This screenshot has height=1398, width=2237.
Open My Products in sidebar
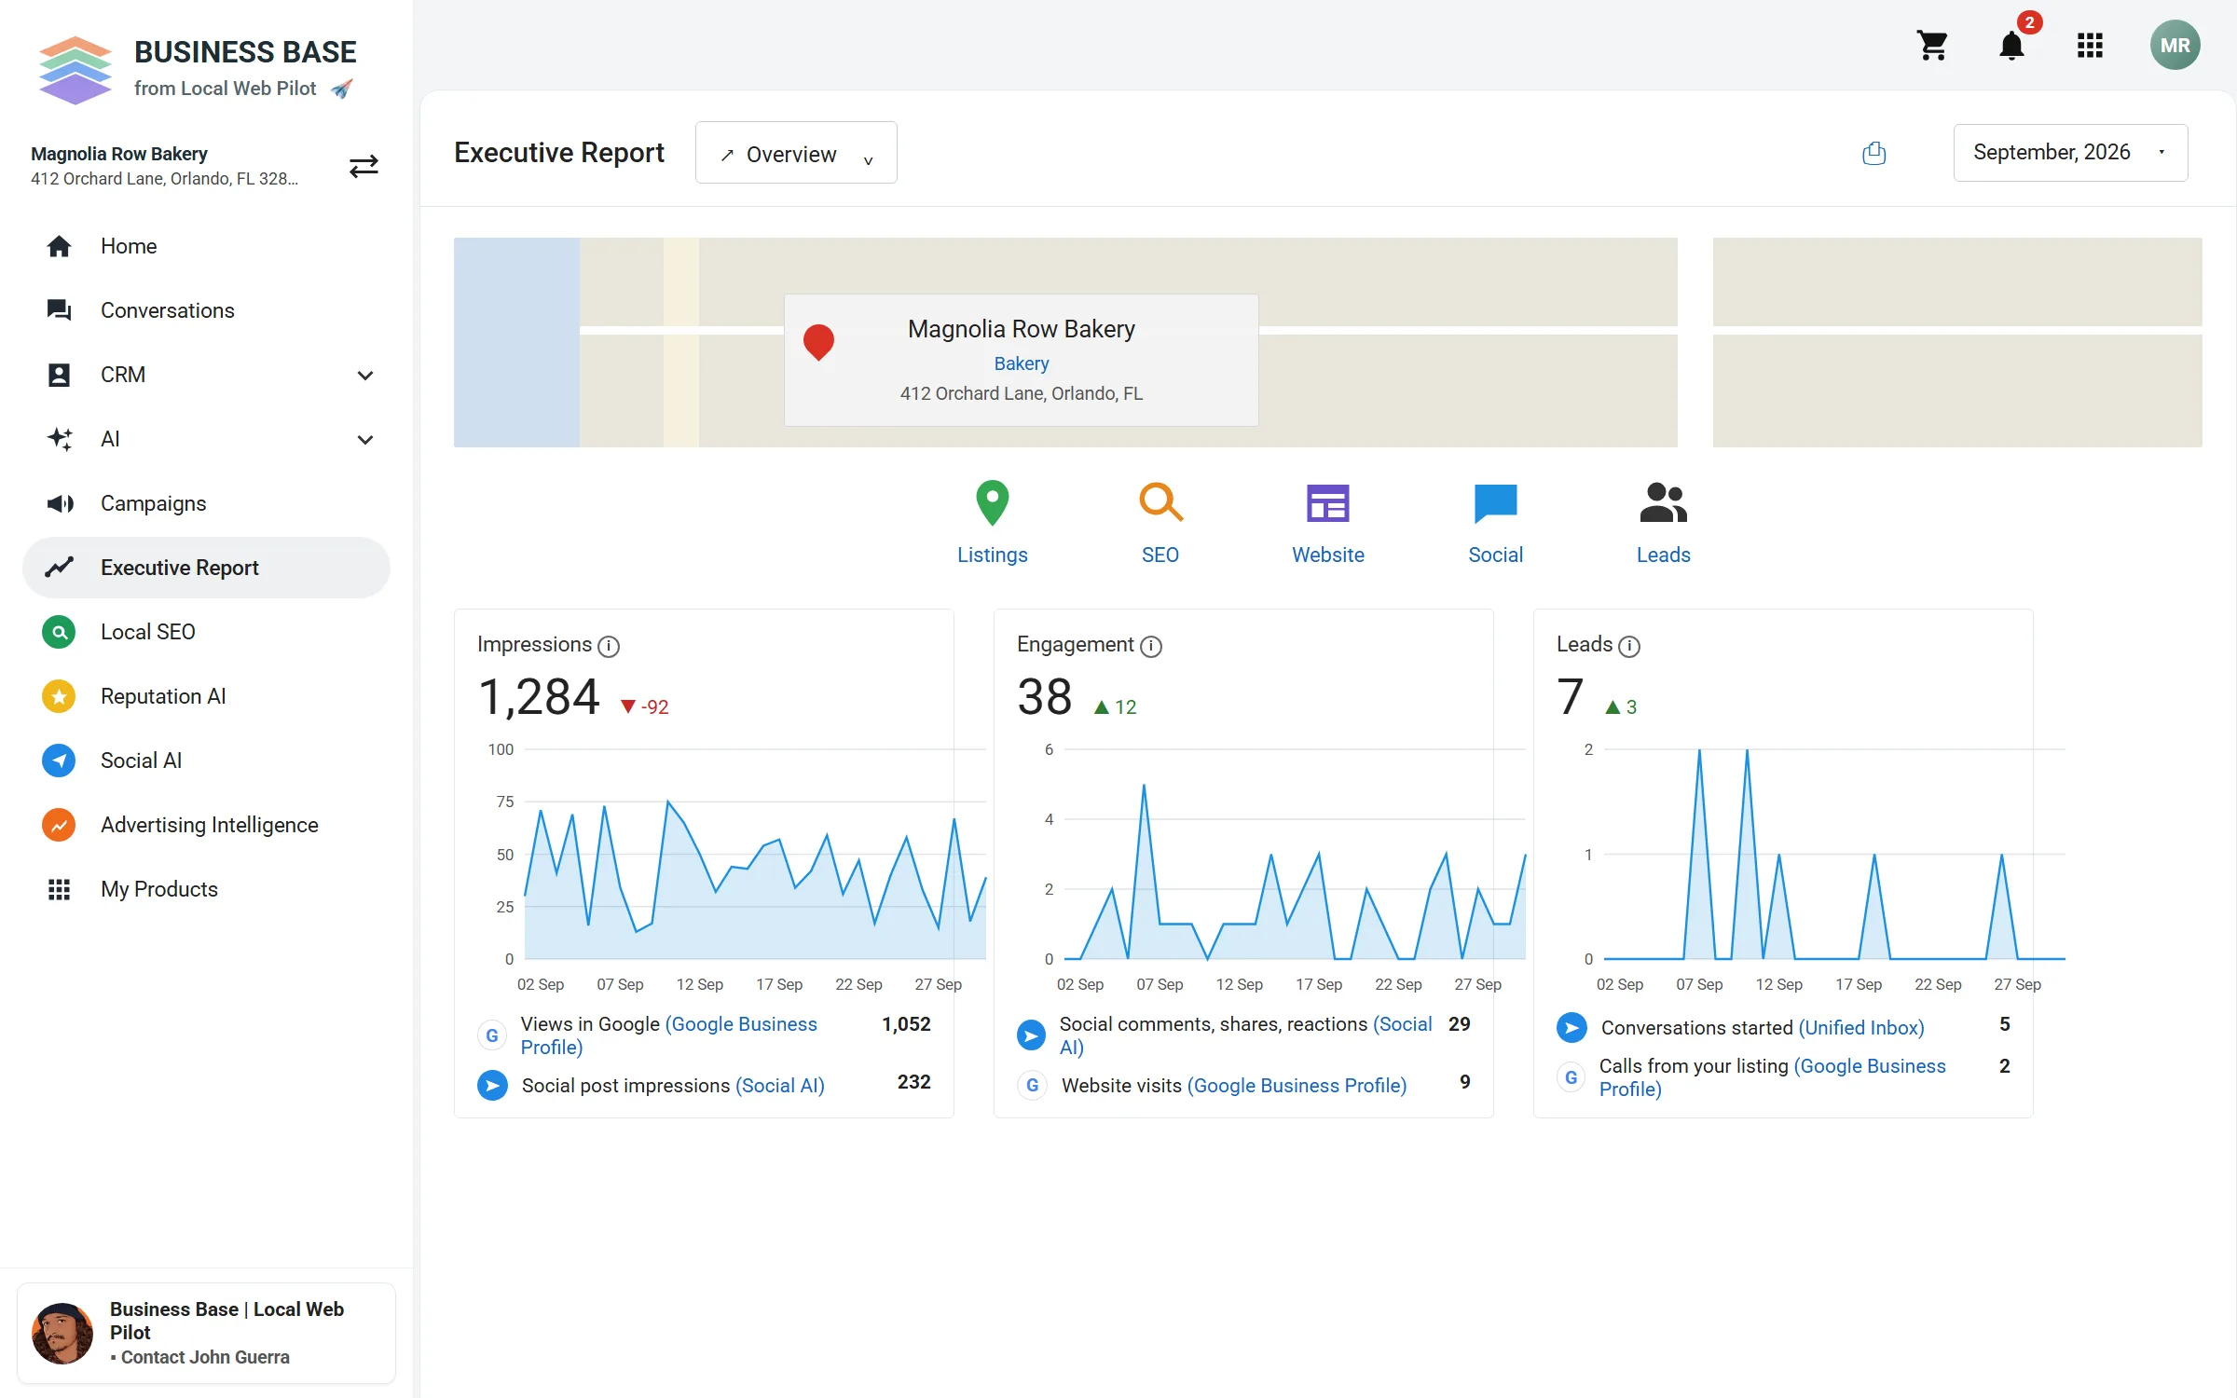[x=206, y=889]
